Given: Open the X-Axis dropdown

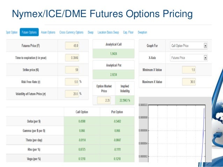Looking at the screenshot, I should 188,58.
